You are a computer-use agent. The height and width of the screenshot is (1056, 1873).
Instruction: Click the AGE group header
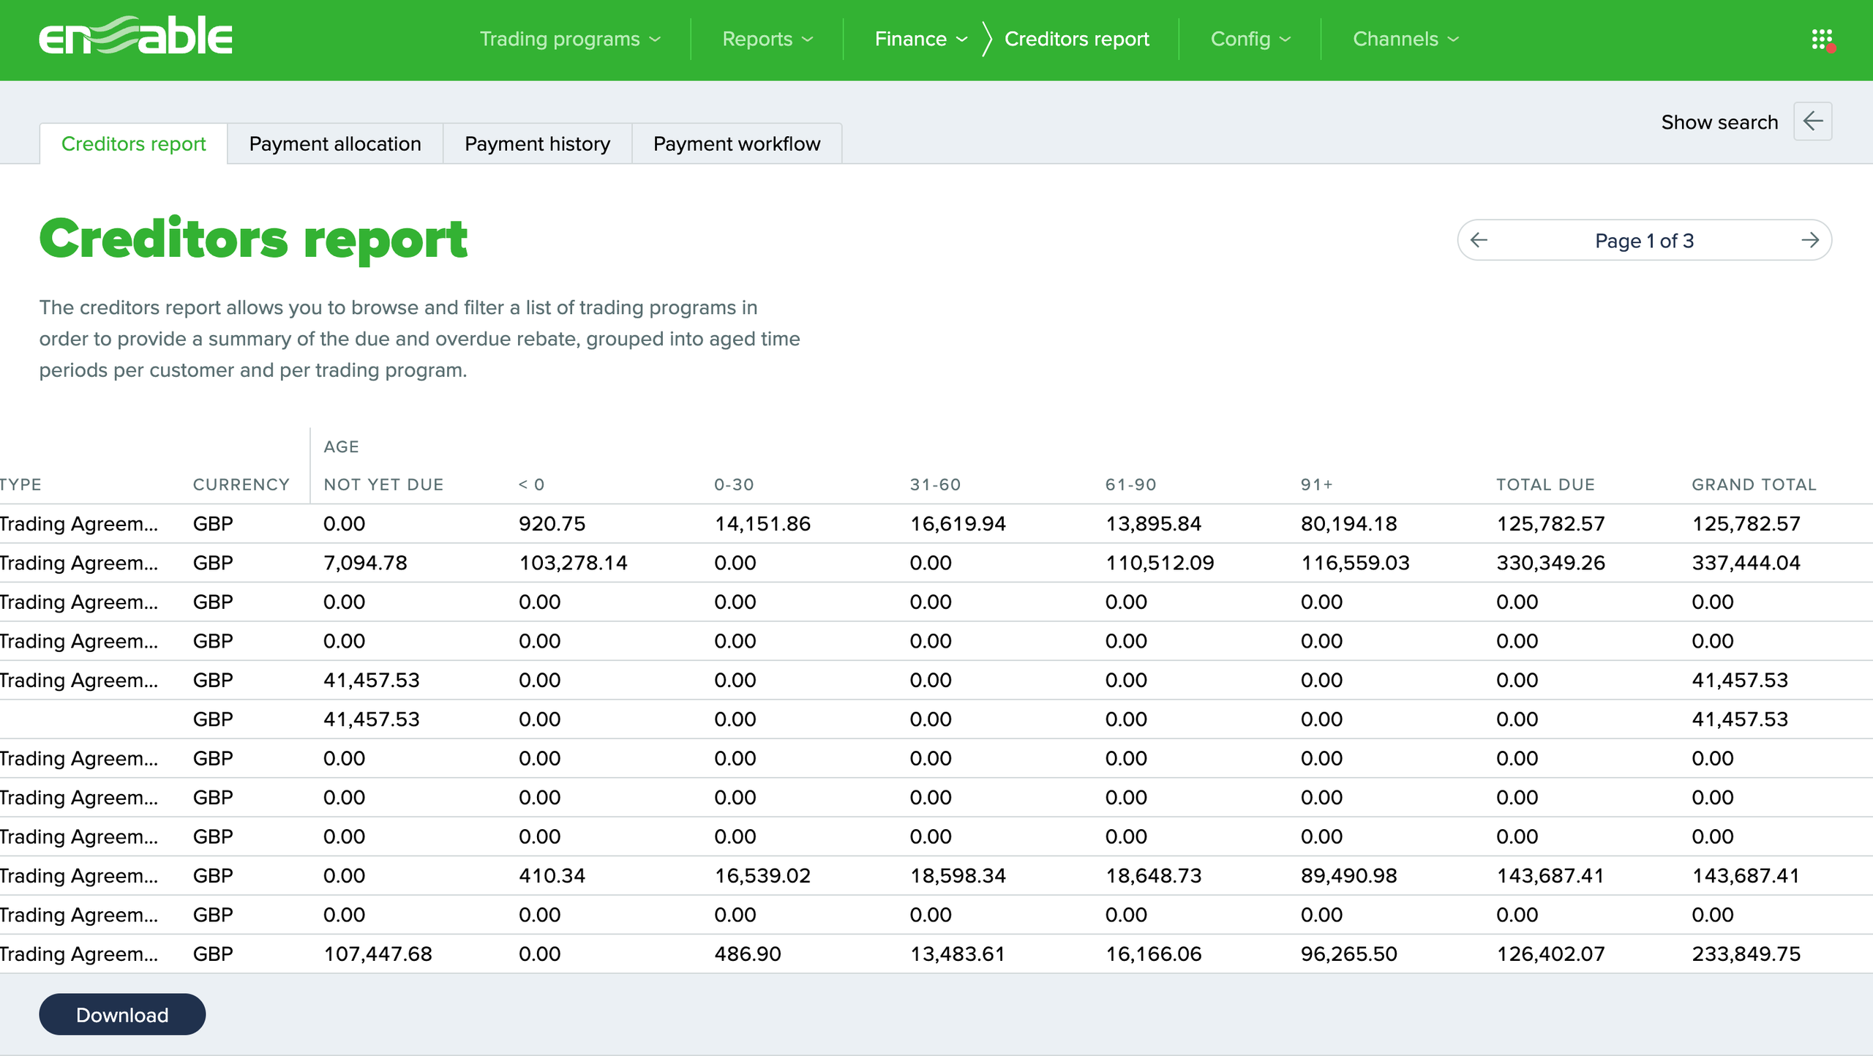pyautogui.click(x=341, y=446)
